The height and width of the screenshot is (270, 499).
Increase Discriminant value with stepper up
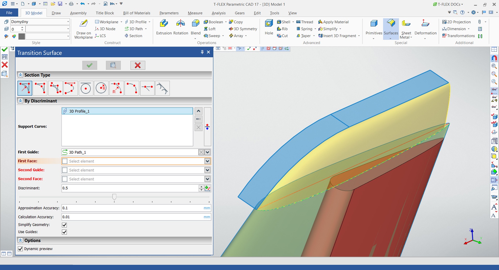pyautogui.click(x=201, y=186)
